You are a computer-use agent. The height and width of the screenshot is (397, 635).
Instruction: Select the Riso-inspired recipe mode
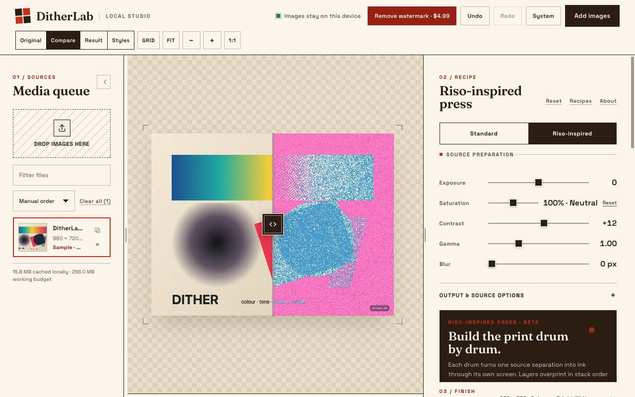click(x=572, y=133)
